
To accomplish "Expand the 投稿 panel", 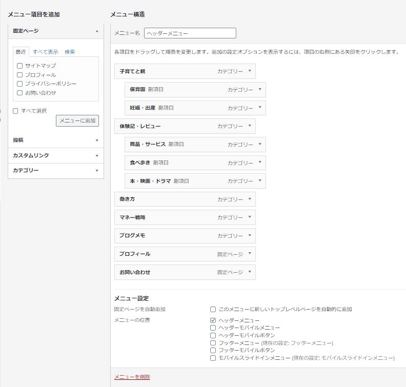I will tap(97, 140).
